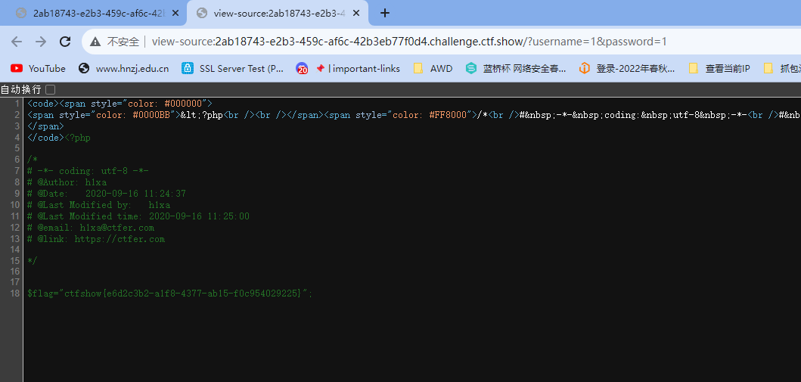The height and width of the screenshot is (382, 801).
Task: Click the blue calendar 20 icon bookmark
Action: tap(302, 68)
